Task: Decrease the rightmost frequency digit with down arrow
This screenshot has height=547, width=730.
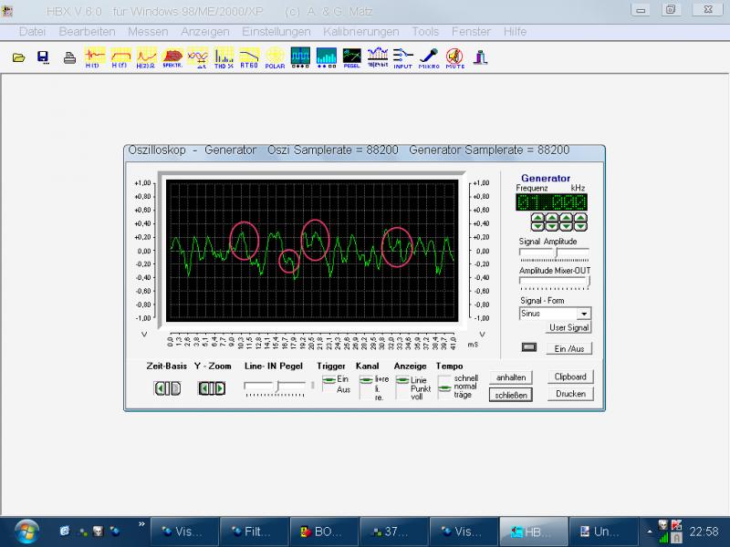Action: [579, 226]
